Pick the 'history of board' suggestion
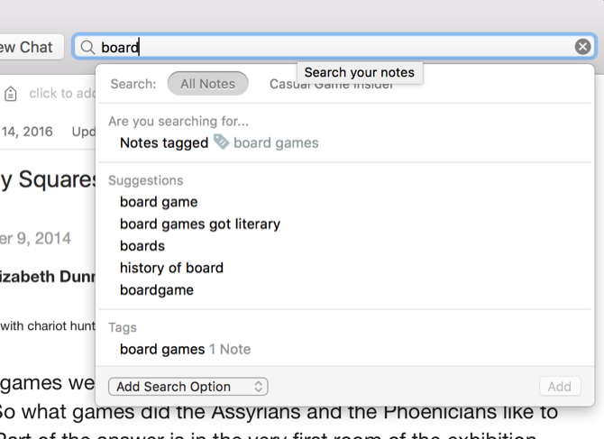 pos(171,268)
